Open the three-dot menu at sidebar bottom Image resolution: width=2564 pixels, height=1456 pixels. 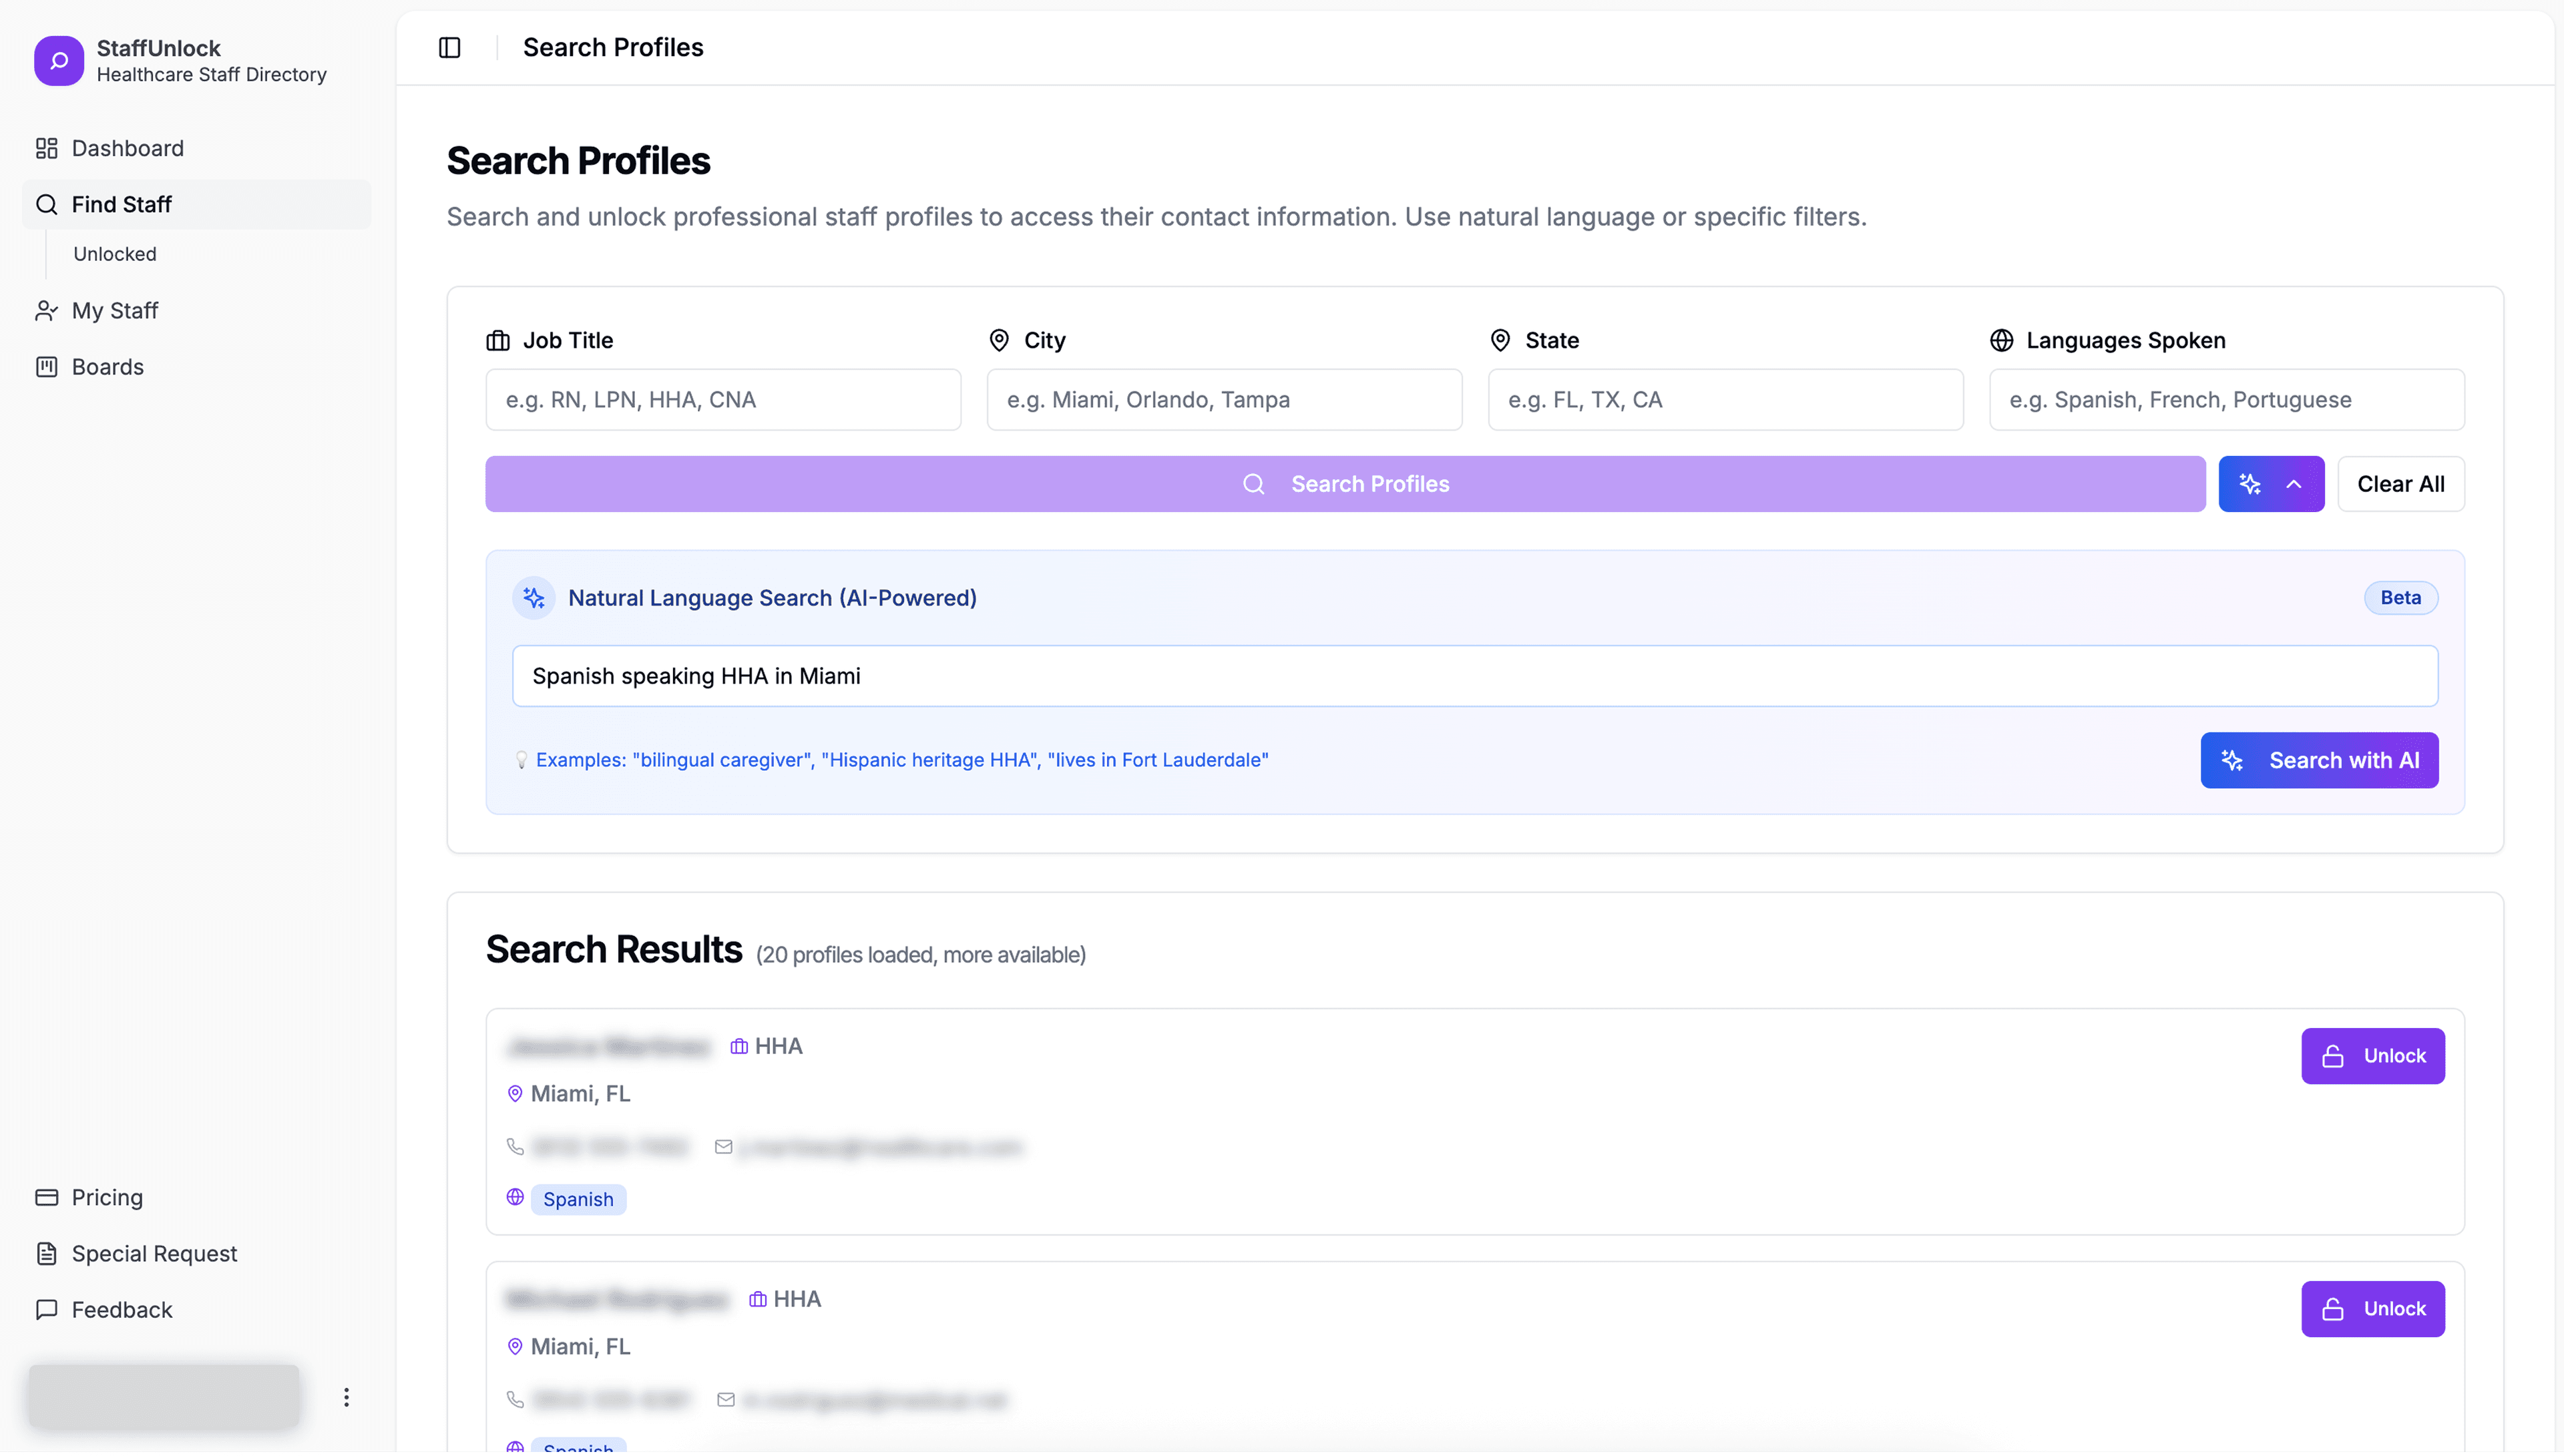pyautogui.click(x=346, y=1396)
